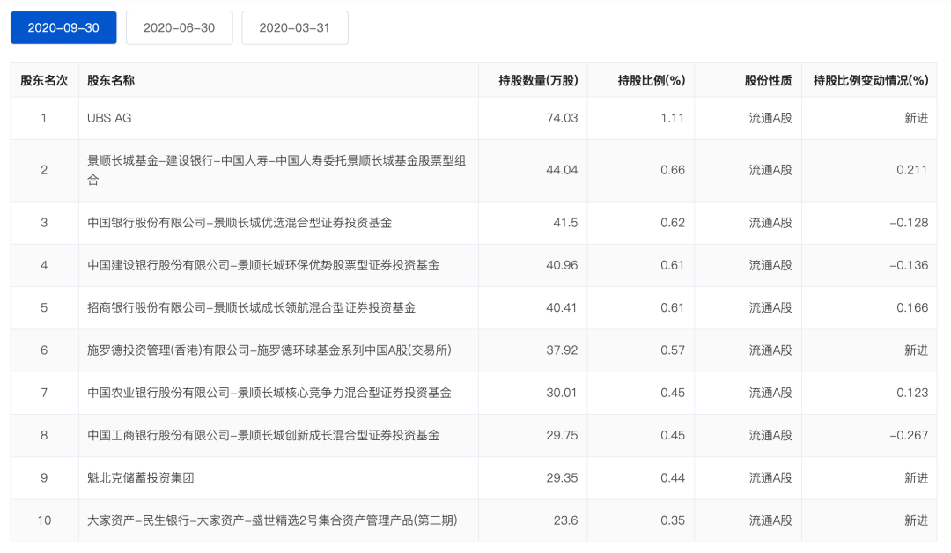951x553 pixels.
Task: Select 招商银行股份有限公司-景顺长城成长领航 shareholder name
Action: (252, 308)
